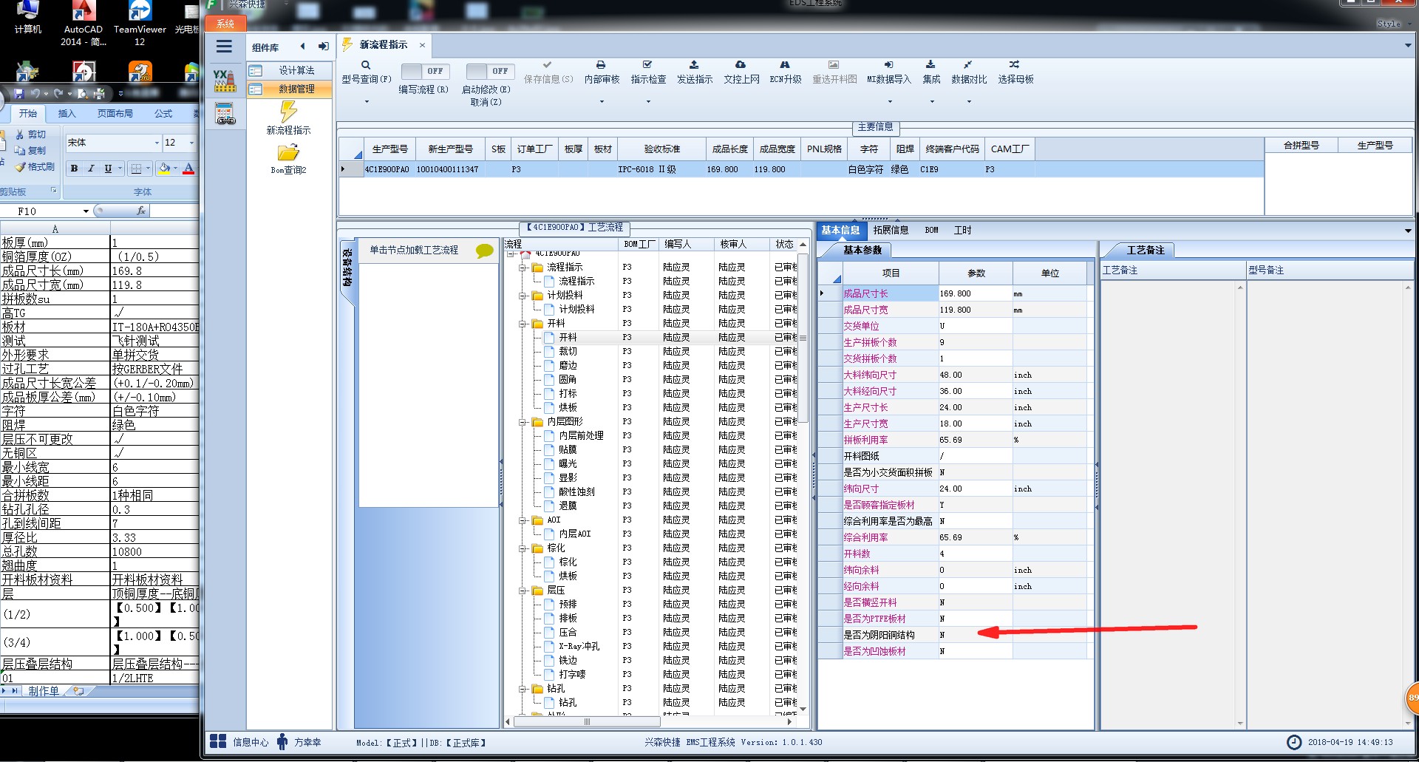Click the YX factory icon in sidebar
The image size is (1419, 762).
pos(224,81)
